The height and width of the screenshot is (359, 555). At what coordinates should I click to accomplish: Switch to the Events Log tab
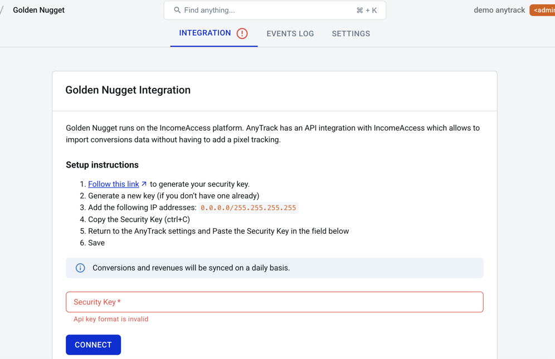(x=290, y=33)
